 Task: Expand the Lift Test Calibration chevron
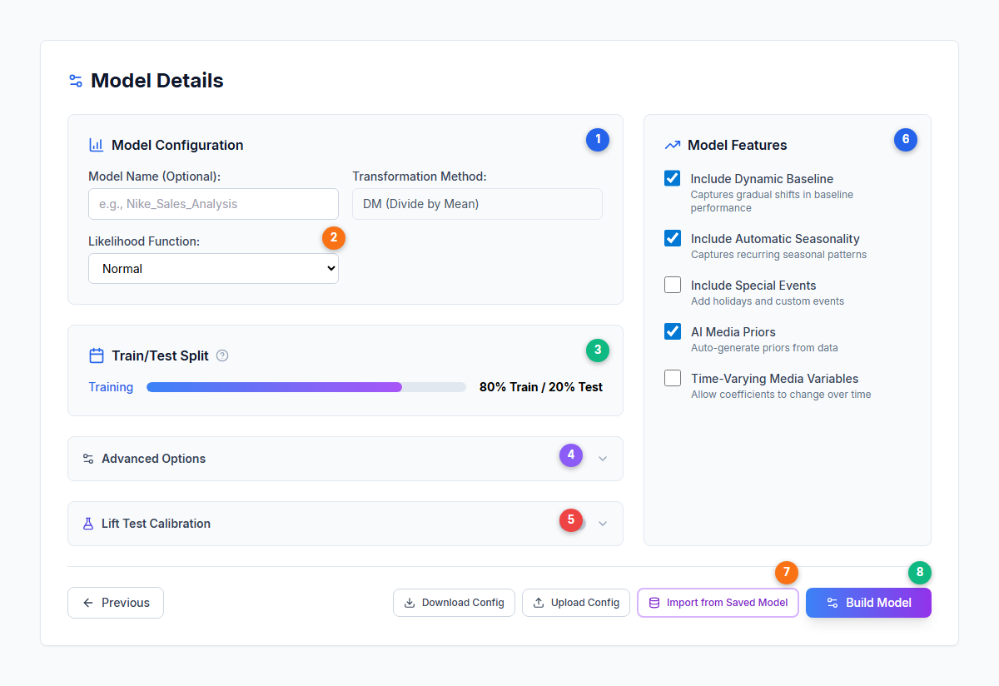(603, 524)
